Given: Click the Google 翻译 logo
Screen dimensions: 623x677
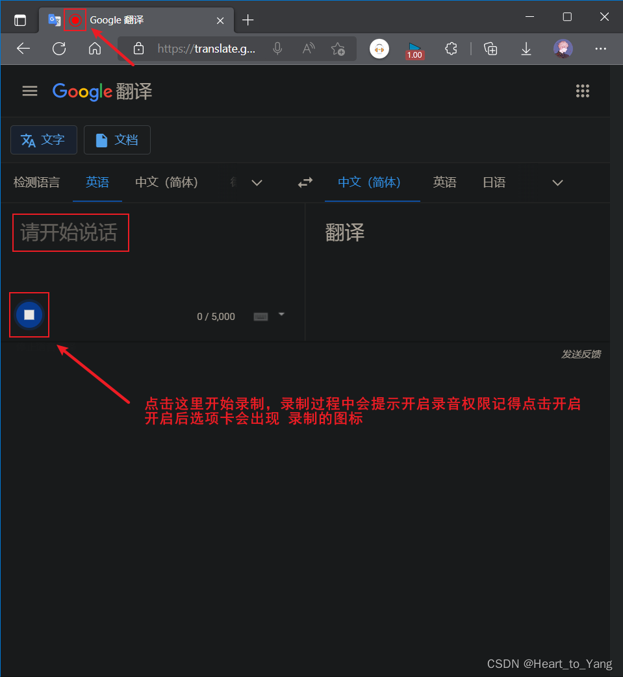Looking at the screenshot, I should click(x=102, y=92).
